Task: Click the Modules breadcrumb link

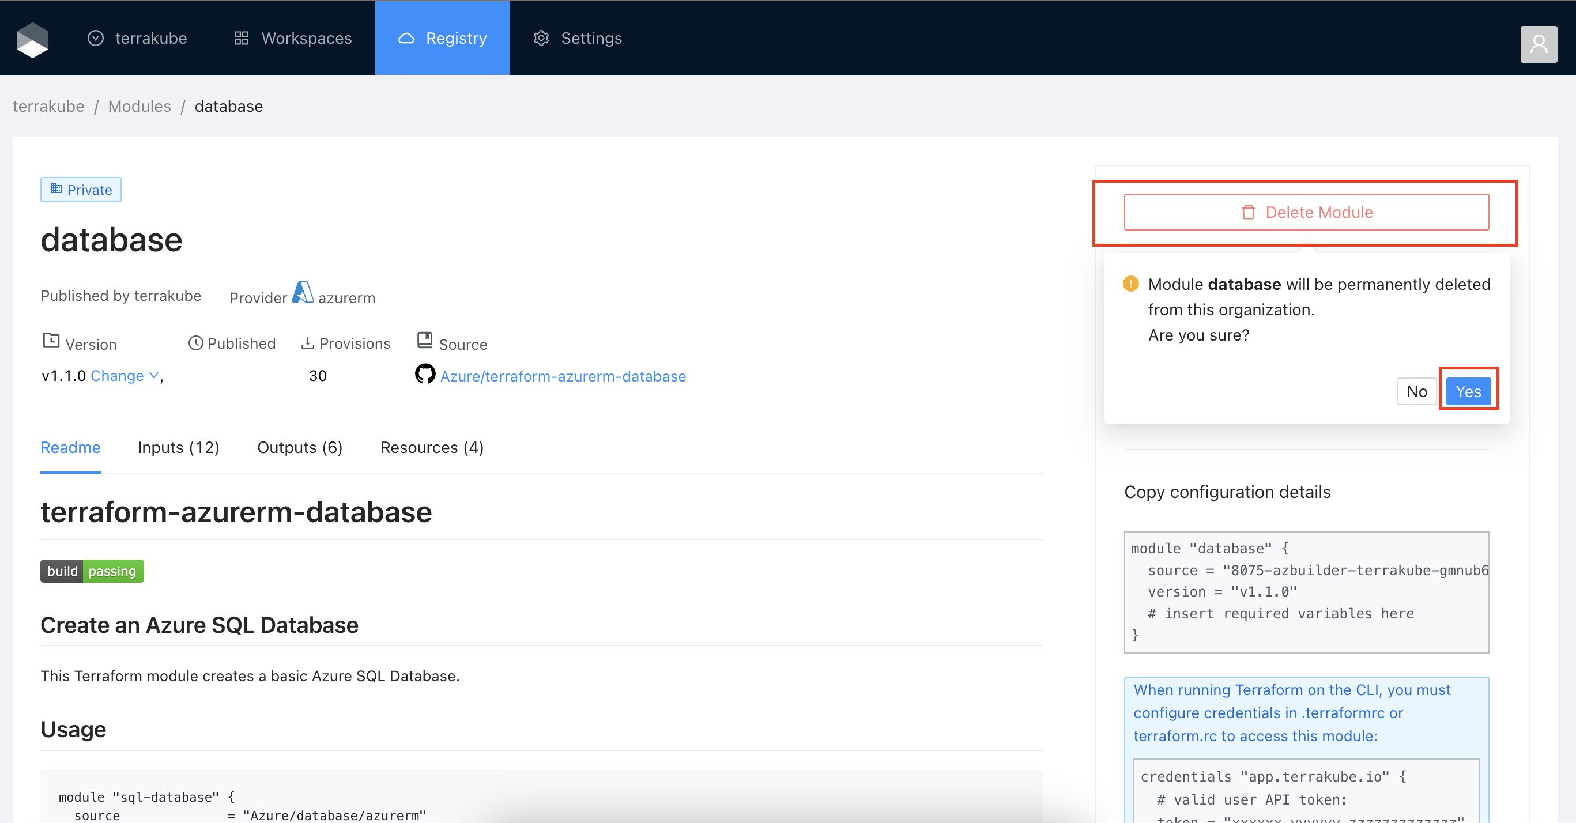Action: [139, 107]
